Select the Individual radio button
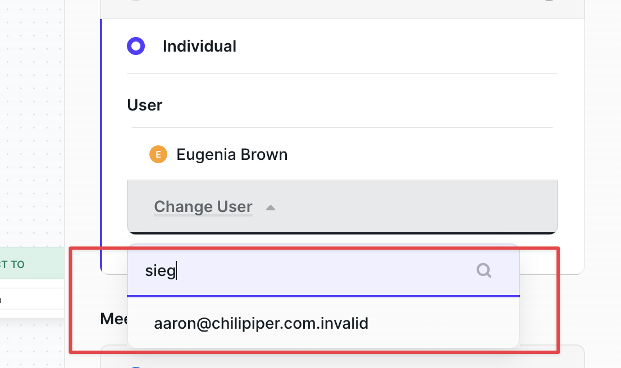 pos(136,46)
